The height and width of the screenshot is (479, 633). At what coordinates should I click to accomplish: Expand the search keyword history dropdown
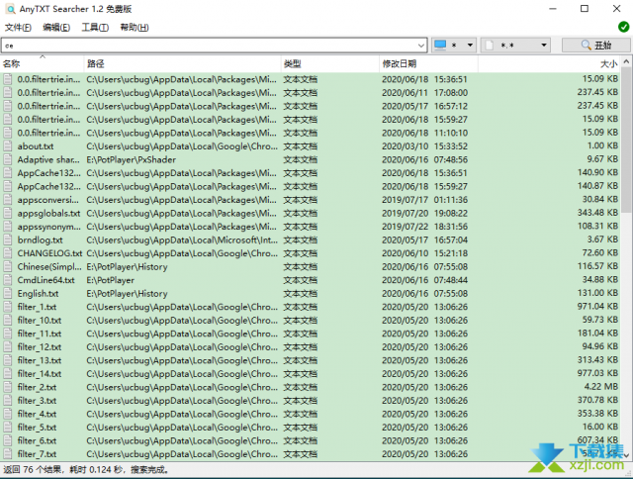tap(422, 46)
